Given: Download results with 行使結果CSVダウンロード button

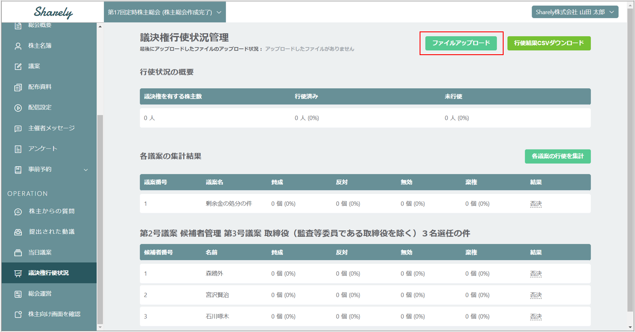Looking at the screenshot, I should tap(548, 43).
